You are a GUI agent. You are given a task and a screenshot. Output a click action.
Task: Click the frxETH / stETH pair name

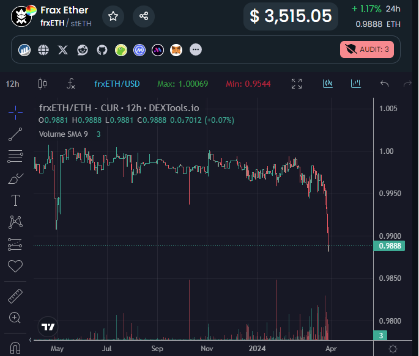pos(66,23)
